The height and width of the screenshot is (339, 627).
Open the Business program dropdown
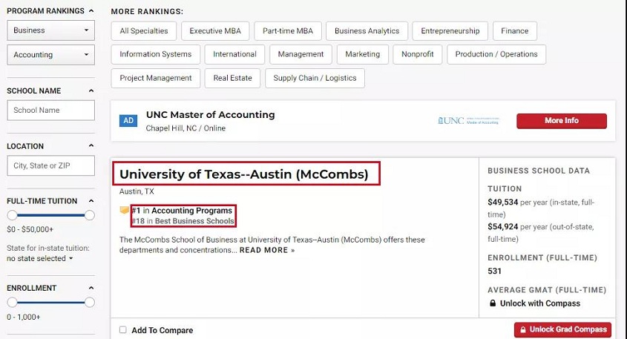(x=50, y=30)
